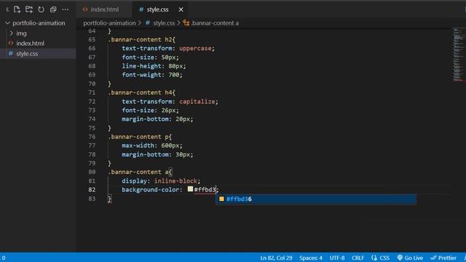466x262 pixels.
Task: Start server with Go Live
Action: click(x=410, y=258)
